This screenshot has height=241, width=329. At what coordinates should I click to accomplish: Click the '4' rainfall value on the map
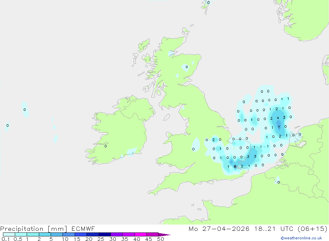pyautogui.click(x=278, y=118)
